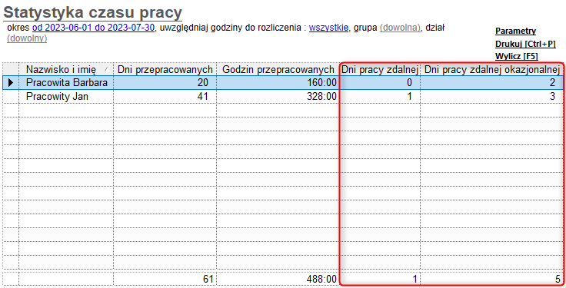Click hours worked 328:00 cell
Screen dimensions: 566x288
coord(278,96)
